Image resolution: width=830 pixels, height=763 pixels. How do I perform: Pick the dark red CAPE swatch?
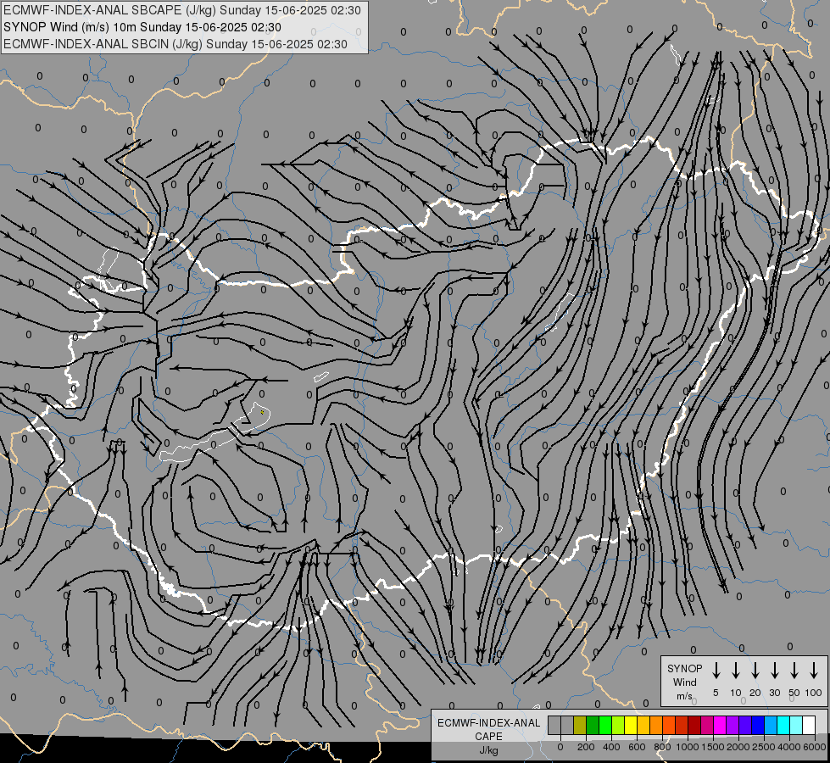[x=695, y=725]
